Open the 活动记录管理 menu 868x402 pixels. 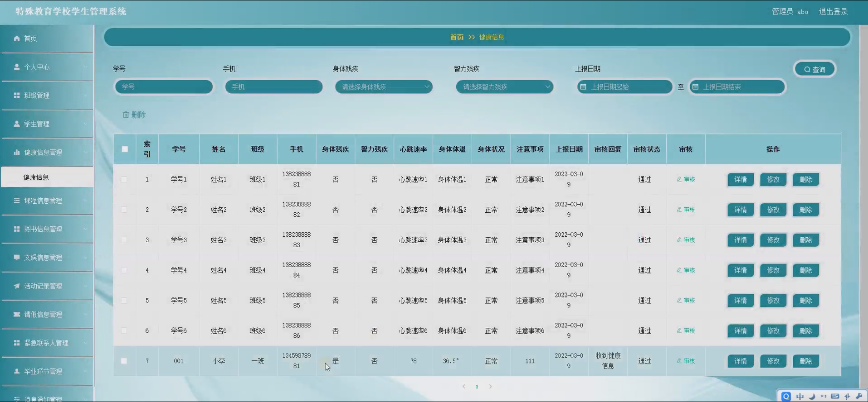coord(47,286)
